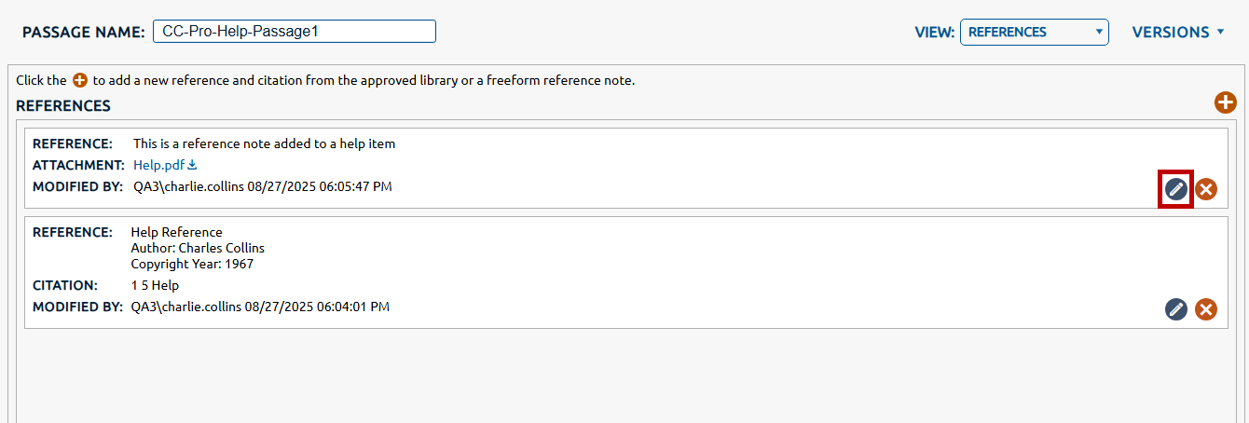1249x423 pixels.
Task: Click into the Passage Name text field
Action: tap(295, 32)
